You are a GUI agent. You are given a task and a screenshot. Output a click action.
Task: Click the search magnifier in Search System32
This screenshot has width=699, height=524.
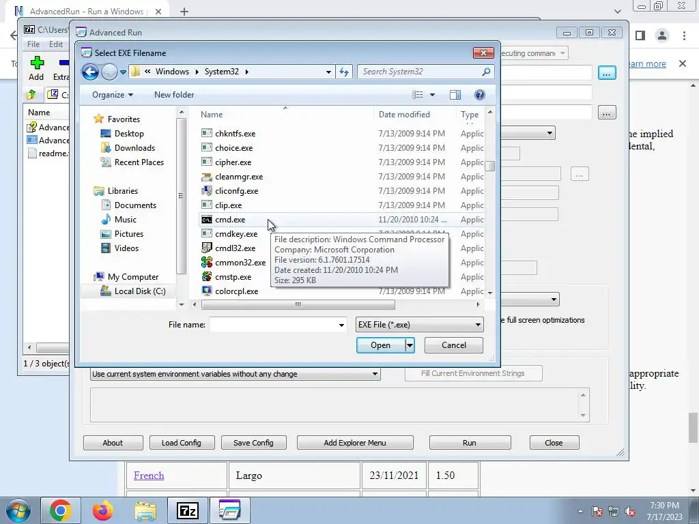point(486,71)
